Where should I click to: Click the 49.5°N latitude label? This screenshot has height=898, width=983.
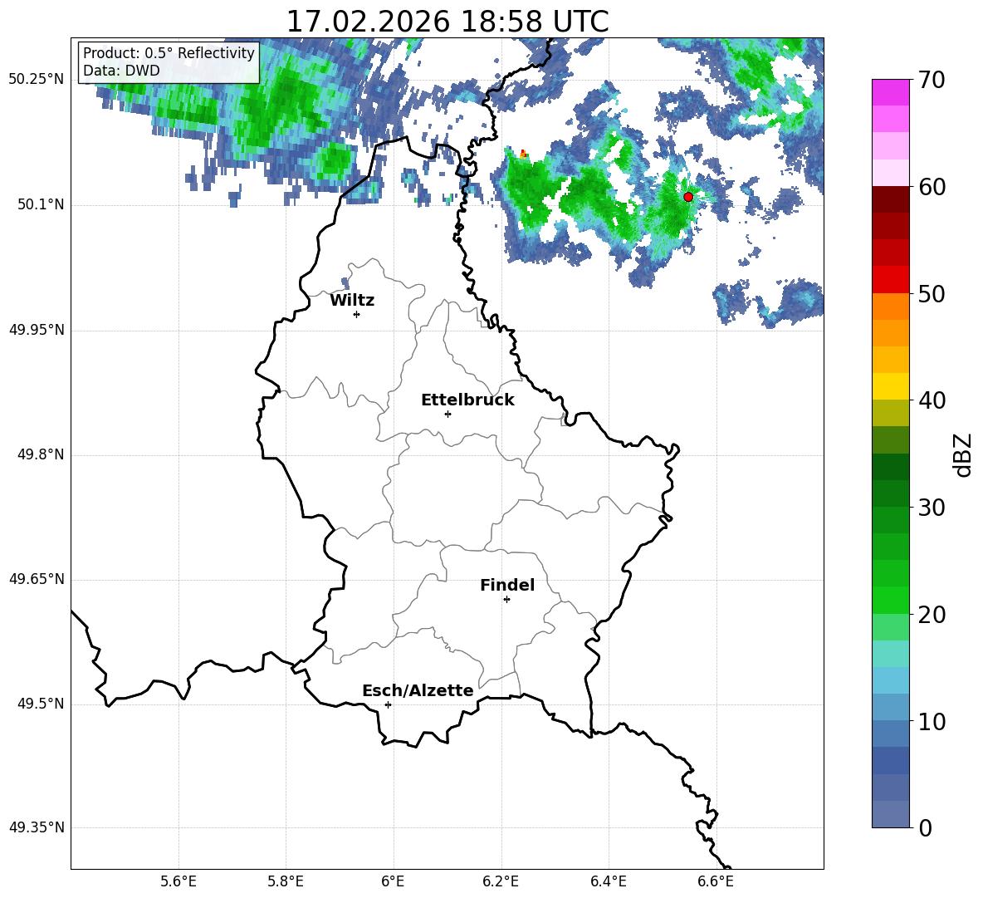pos(41,704)
